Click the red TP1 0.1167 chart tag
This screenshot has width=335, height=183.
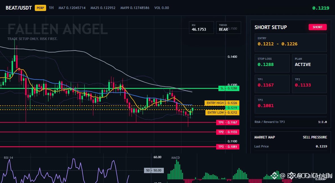227,122
